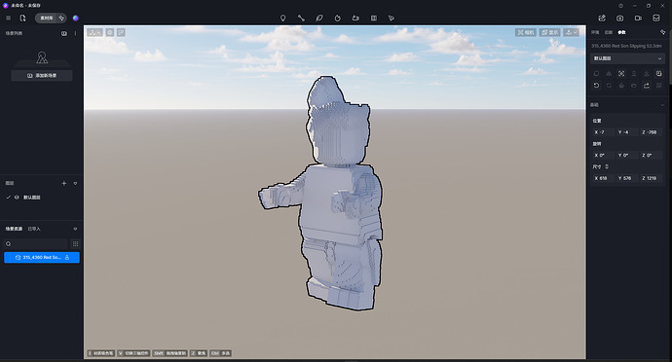Click lock icon on 315_4360 asset
Image resolution: width=672 pixels, height=362 pixels.
pyautogui.click(x=67, y=258)
